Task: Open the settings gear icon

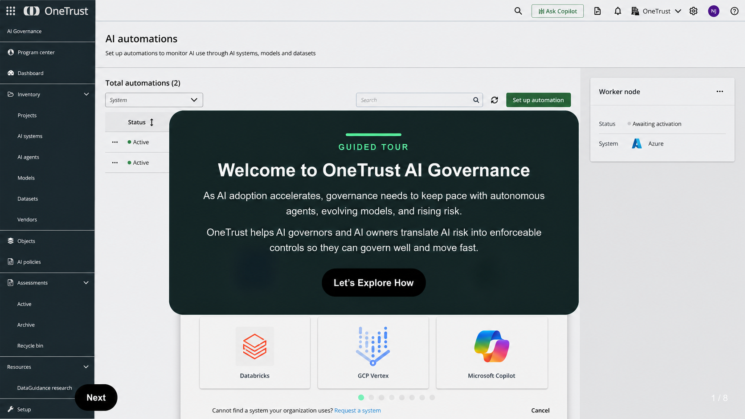Action: coord(693,11)
